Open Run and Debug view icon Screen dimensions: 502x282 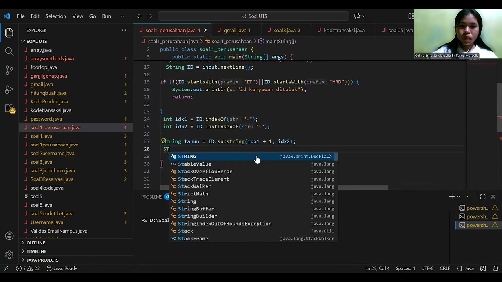tap(9, 90)
